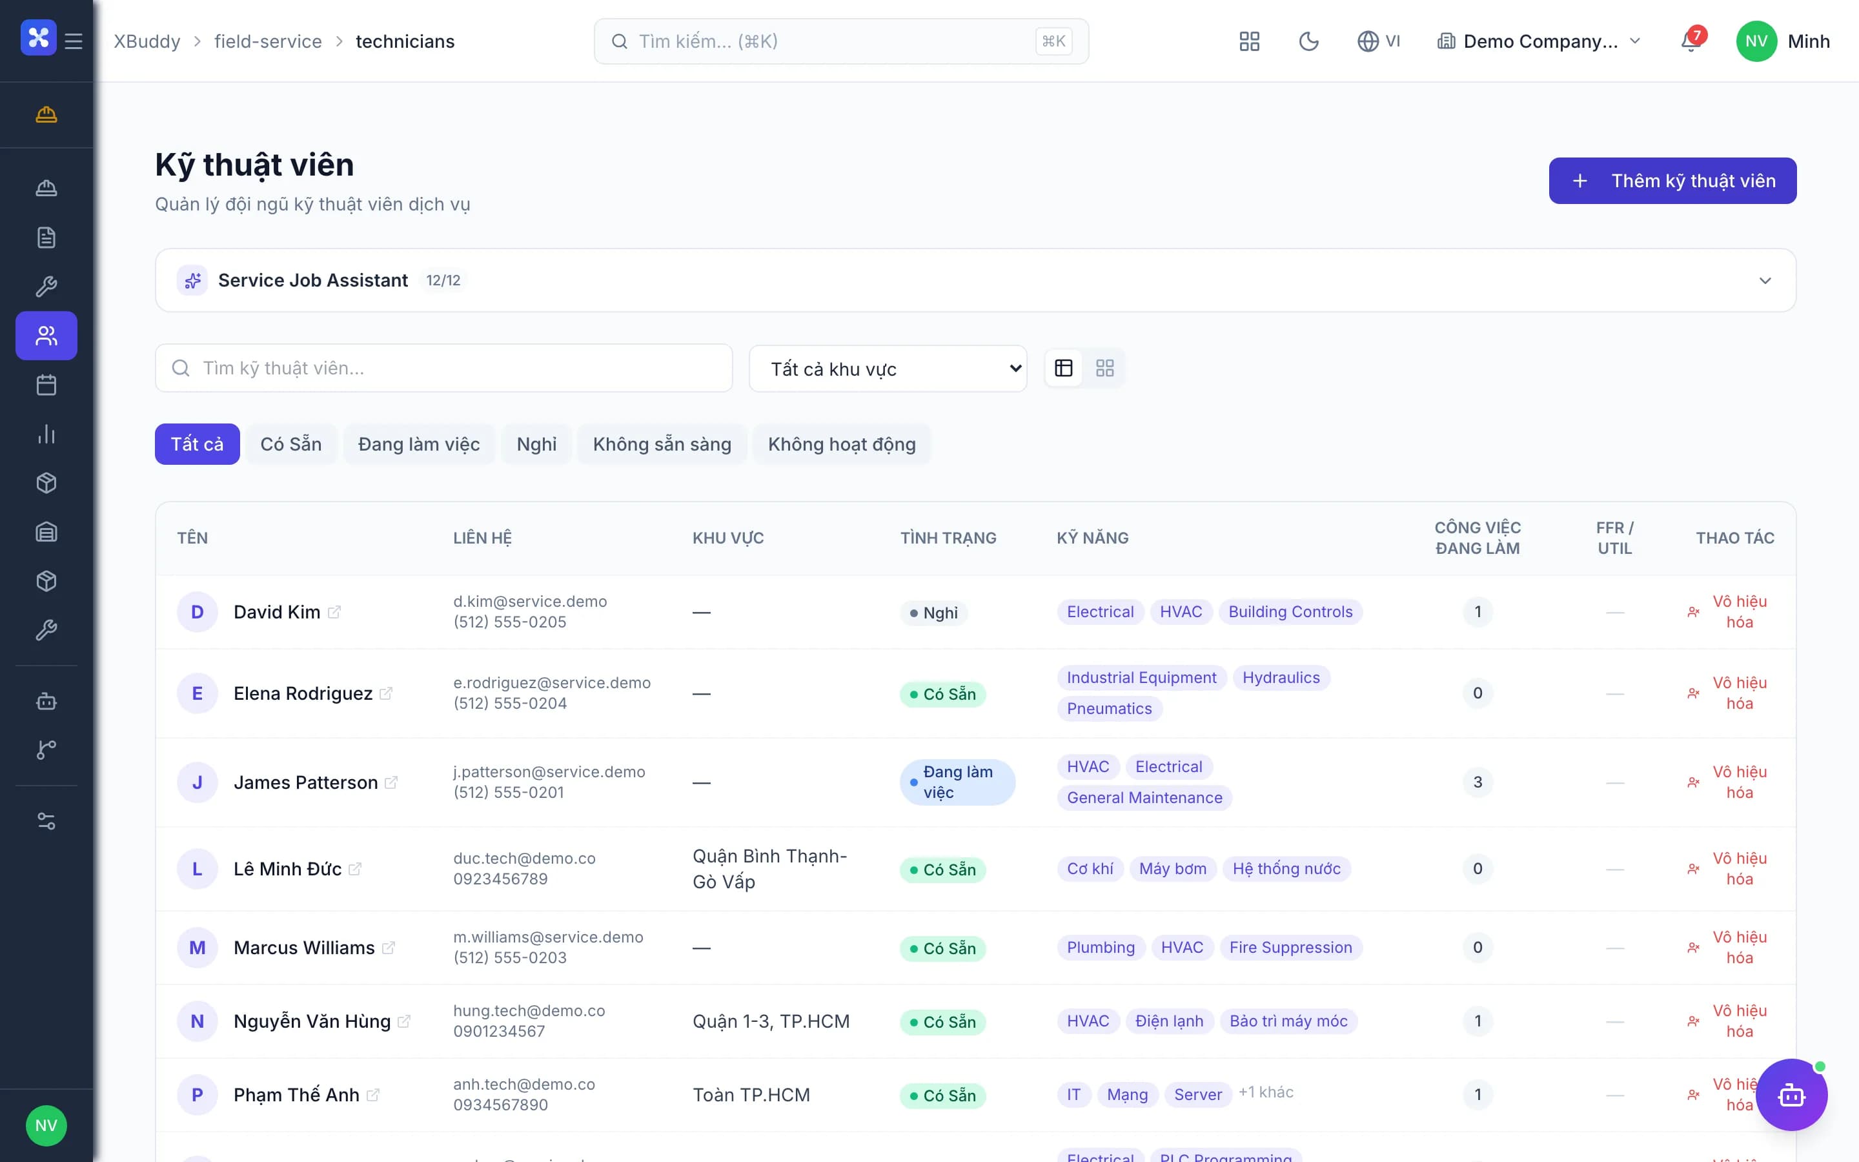Select the Có Sẵn filter tab
Viewport: 1859px width, 1162px height.
pyautogui.click(x=291, y=444)
